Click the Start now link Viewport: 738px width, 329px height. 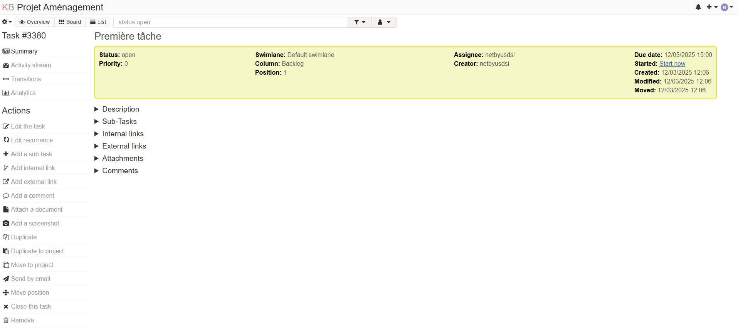click(x=672, y=64)
